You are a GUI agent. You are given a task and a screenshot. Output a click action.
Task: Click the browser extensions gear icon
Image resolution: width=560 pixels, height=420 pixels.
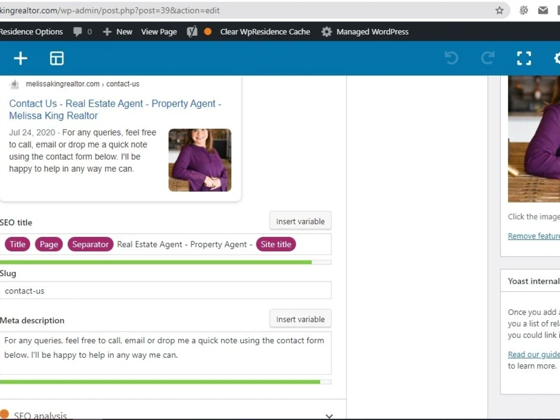coord(524,10)
